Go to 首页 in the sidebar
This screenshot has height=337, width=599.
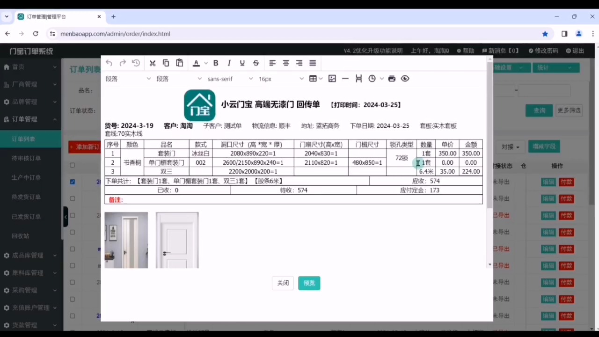point(30,67)
